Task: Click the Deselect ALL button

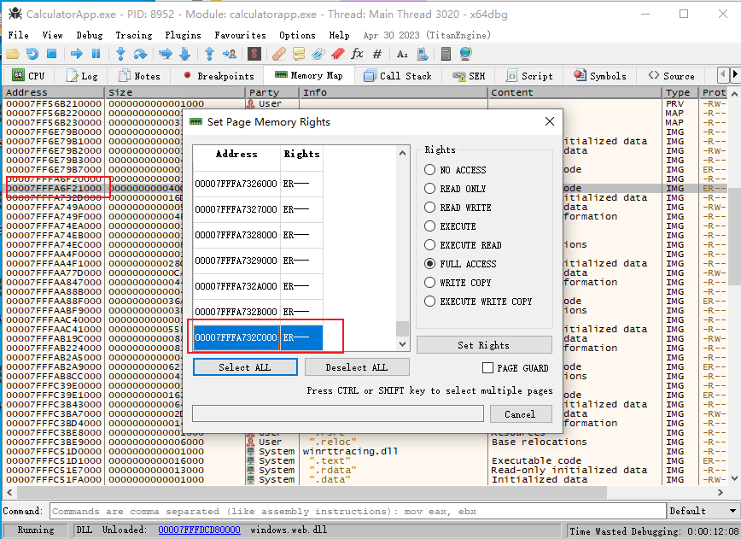Action: [357, 368]
